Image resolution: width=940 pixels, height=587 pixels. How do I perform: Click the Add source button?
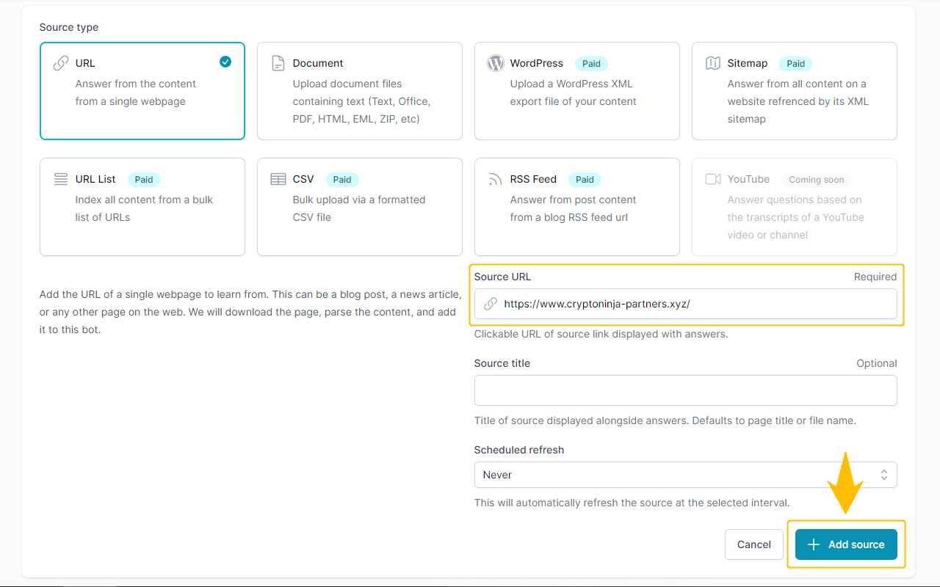(846, 544)
